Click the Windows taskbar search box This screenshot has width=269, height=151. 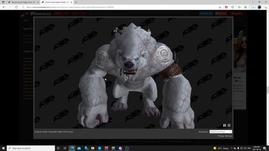(31, 148)
